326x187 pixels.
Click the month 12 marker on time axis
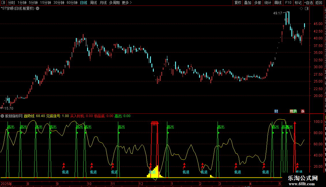(141, 184)
